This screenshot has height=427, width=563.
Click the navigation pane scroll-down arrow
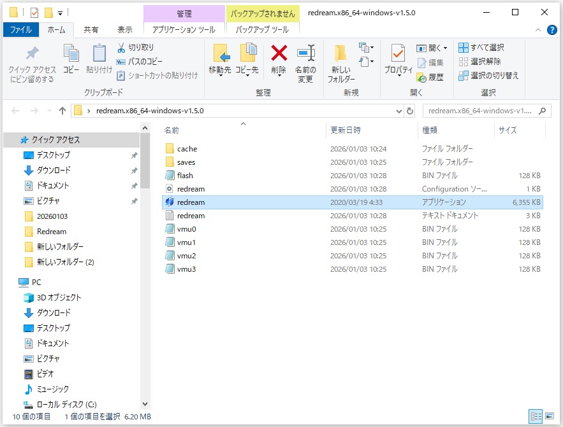point(145,404)
